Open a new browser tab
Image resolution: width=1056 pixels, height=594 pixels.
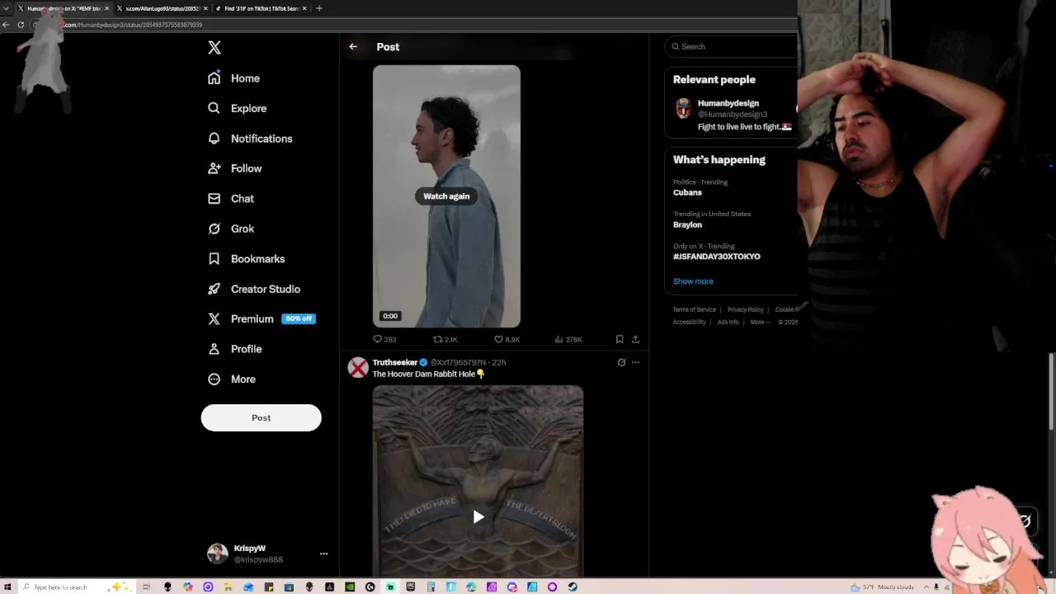(x=319, y=8)
